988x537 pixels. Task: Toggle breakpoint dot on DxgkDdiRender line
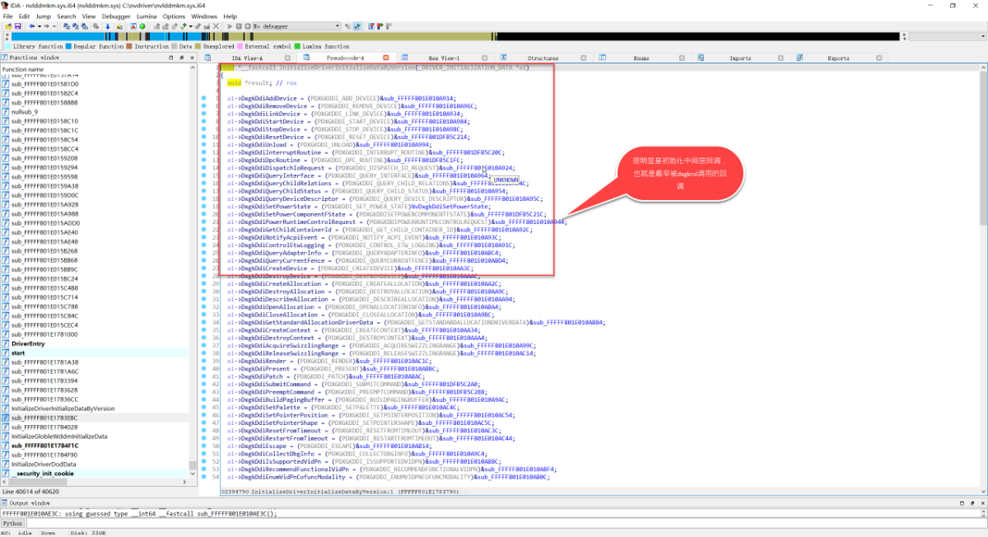(x=204, y=361)
